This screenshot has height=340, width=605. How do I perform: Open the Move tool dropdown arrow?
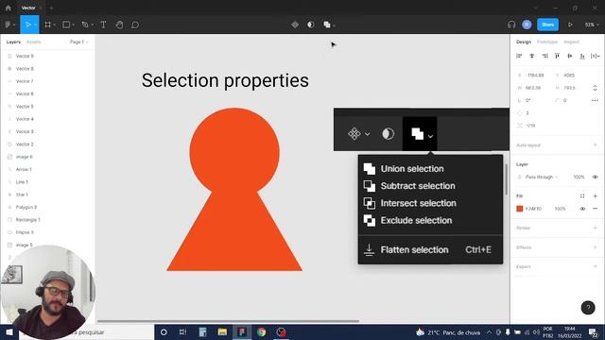(x=35, y=25)
